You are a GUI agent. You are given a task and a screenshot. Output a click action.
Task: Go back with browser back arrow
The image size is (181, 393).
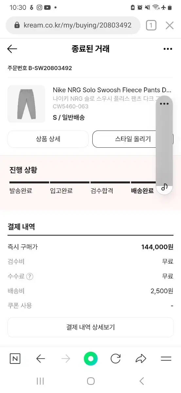[x=41, y=359]
